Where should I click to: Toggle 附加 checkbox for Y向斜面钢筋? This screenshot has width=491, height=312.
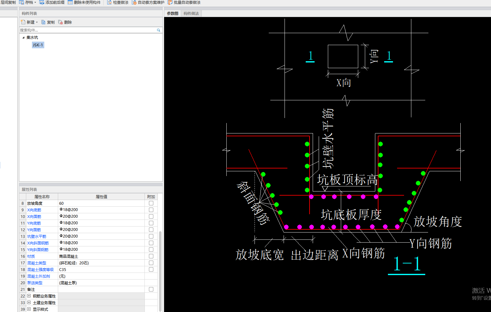click(151, 250)
